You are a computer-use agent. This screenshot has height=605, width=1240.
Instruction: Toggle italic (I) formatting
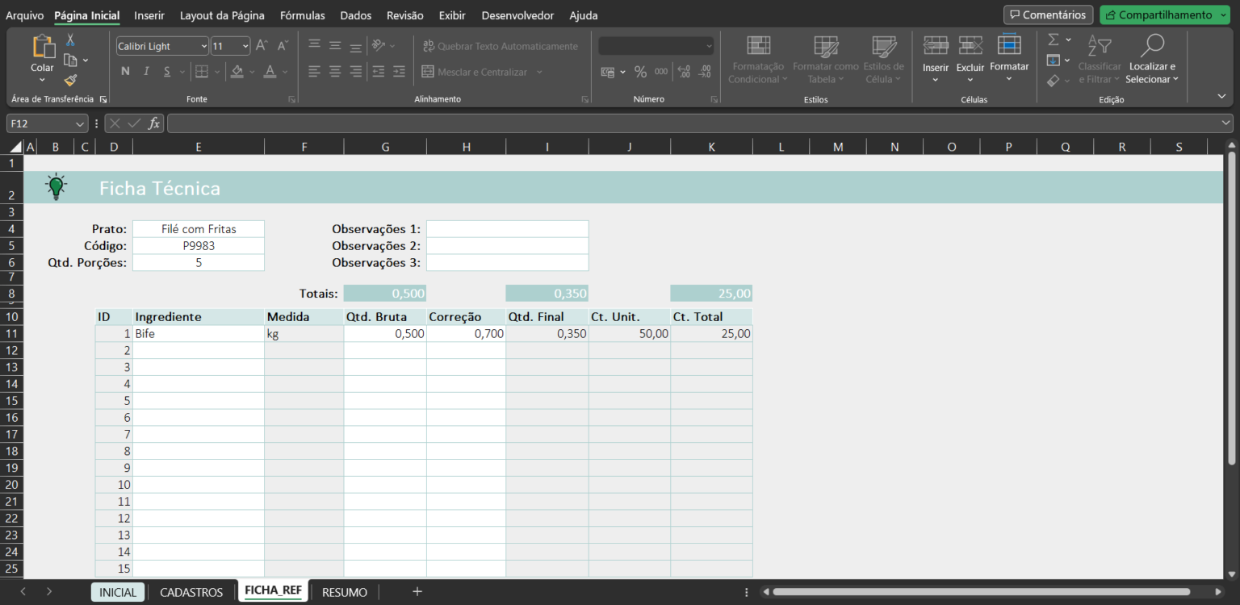tap(146, 72)
